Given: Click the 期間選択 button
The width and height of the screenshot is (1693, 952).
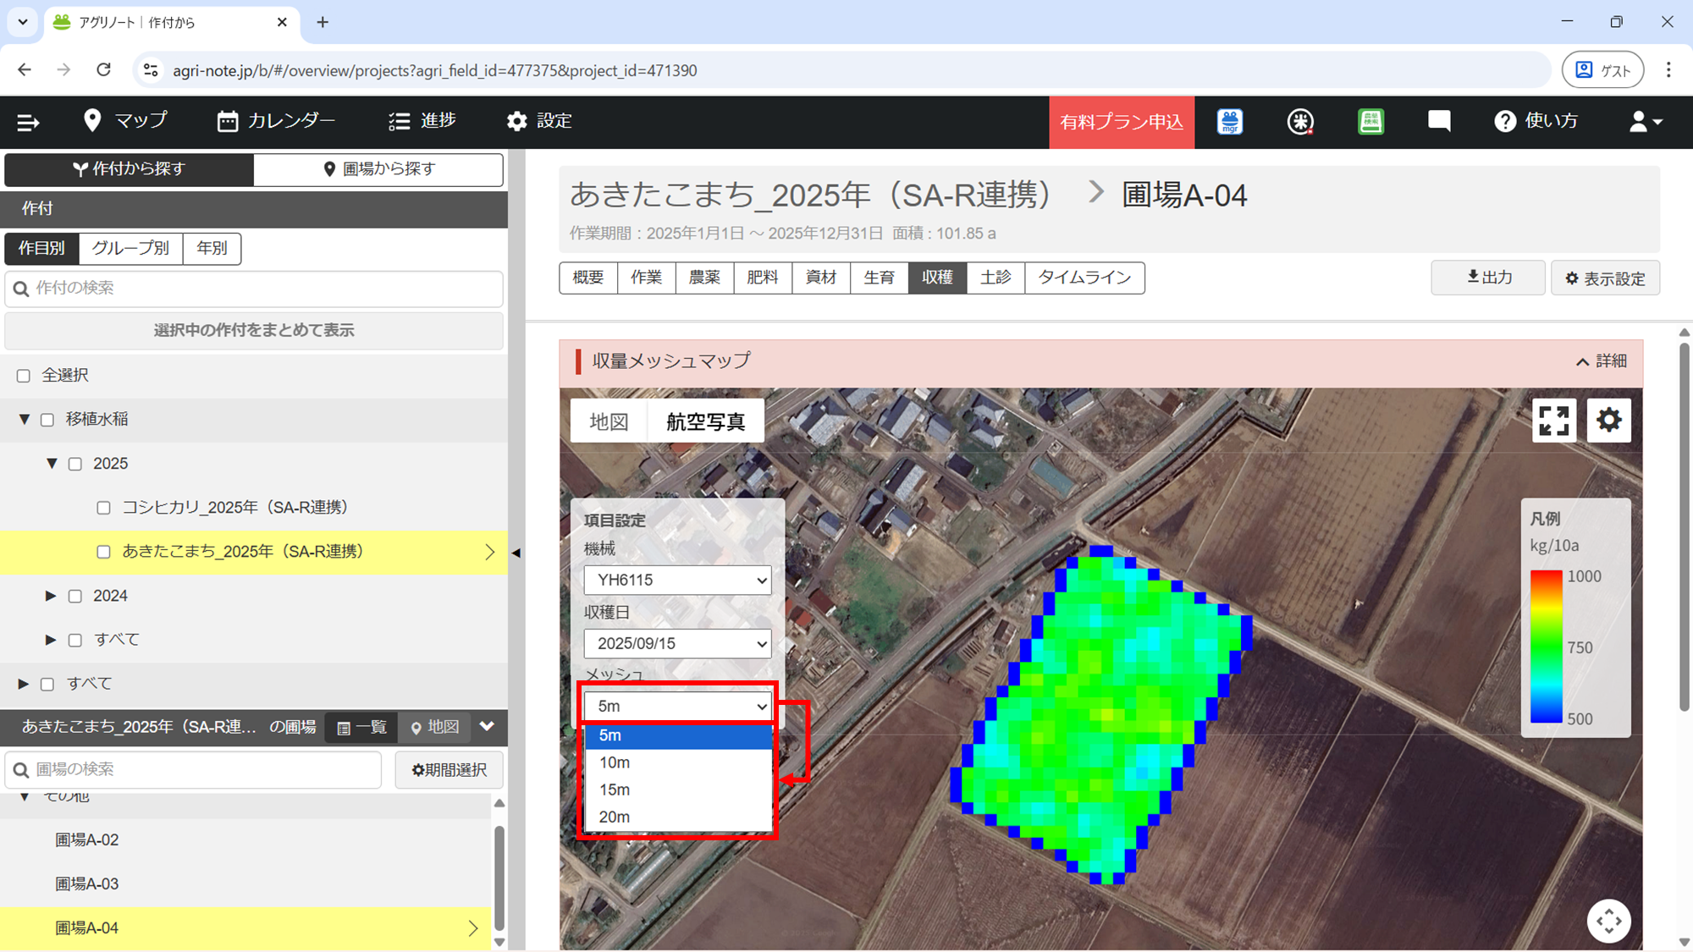Looking at the screenshot, I should (x=449, y=769).
